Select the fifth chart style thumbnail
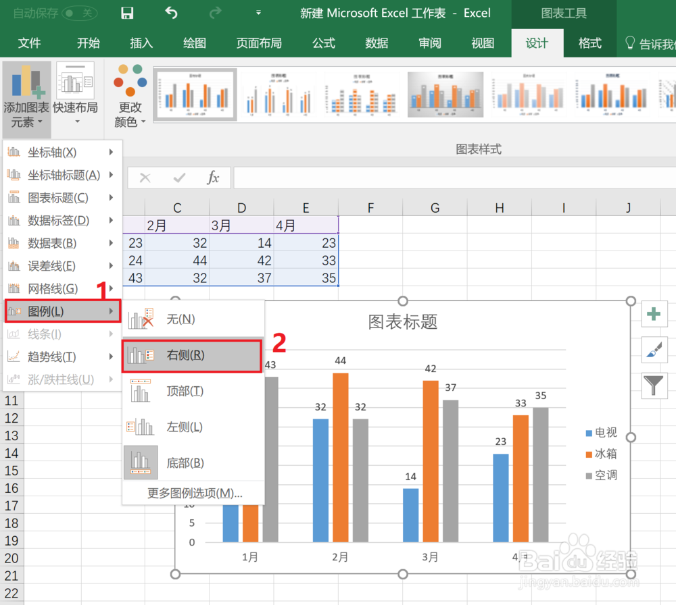Screen dimensions: 676x605 [x=529, y=95]
